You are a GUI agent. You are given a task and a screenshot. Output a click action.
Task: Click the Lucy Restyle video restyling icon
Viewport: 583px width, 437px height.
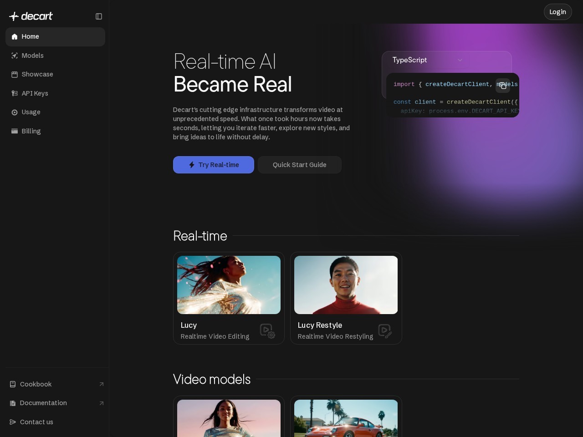(385, 330)
